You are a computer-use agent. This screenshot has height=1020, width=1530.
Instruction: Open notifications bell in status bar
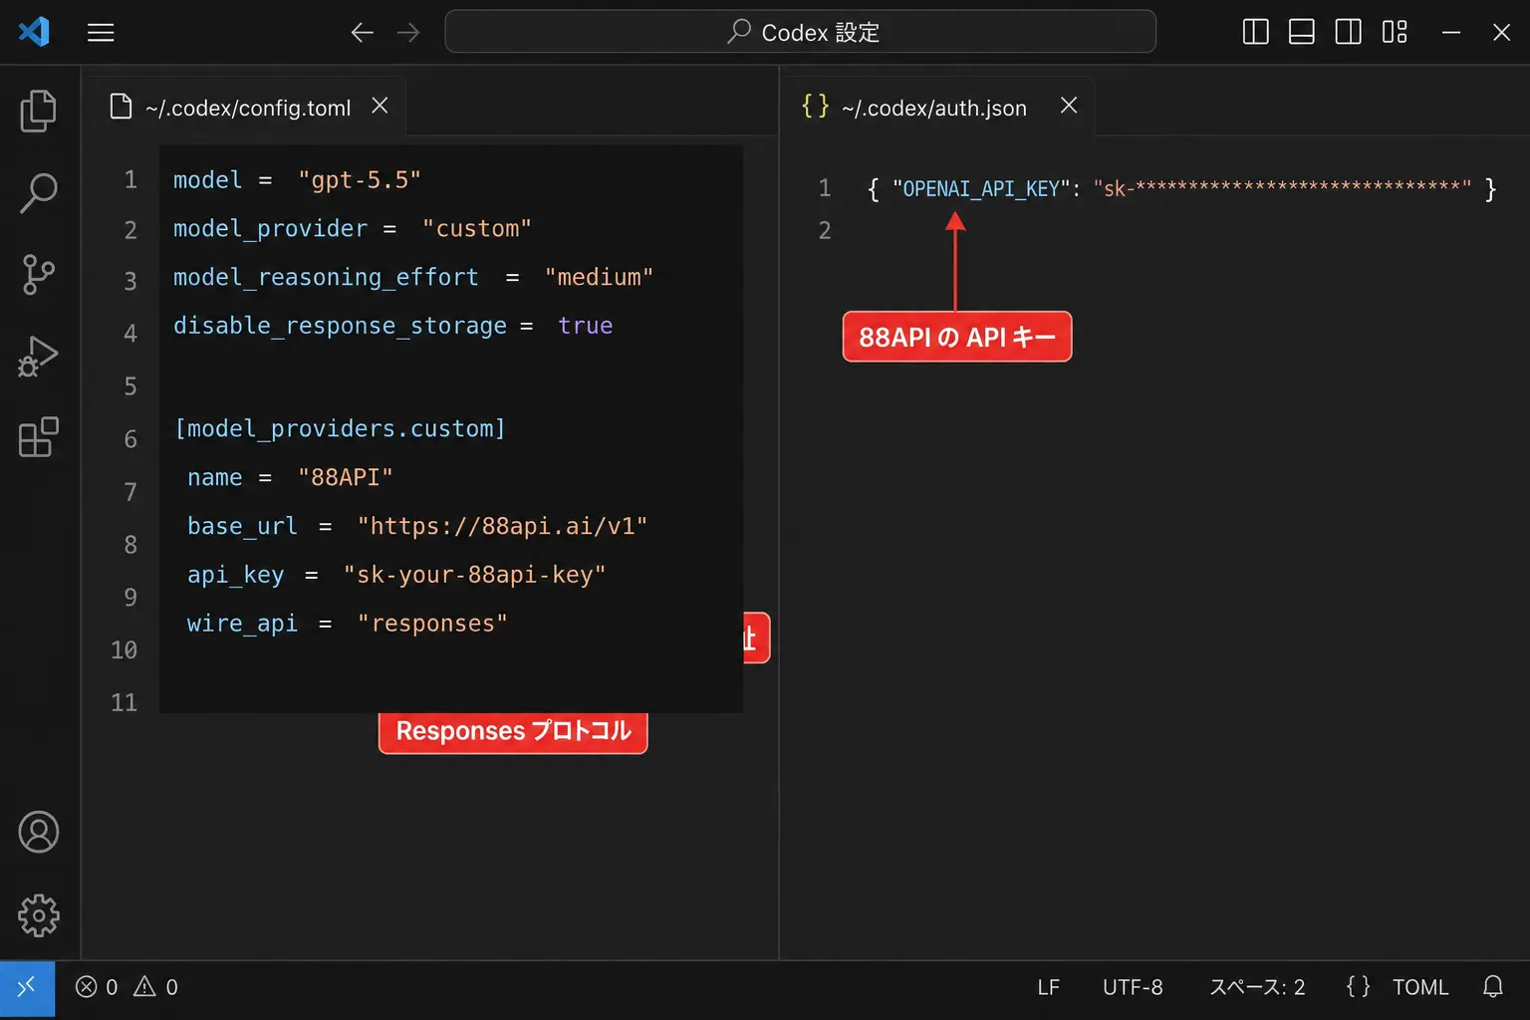[1492, 987]
